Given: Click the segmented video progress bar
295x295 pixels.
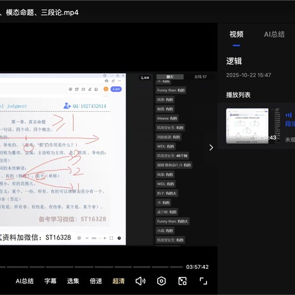Looking at the screenshot, I should coord(91,267).
